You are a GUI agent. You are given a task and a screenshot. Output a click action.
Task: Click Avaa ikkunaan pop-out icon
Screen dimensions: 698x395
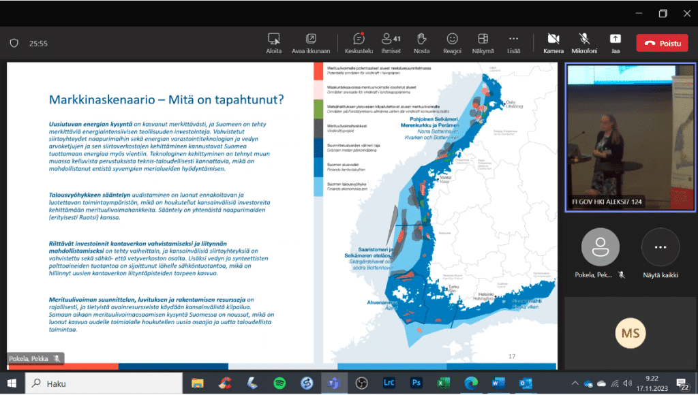click(311, 39)
